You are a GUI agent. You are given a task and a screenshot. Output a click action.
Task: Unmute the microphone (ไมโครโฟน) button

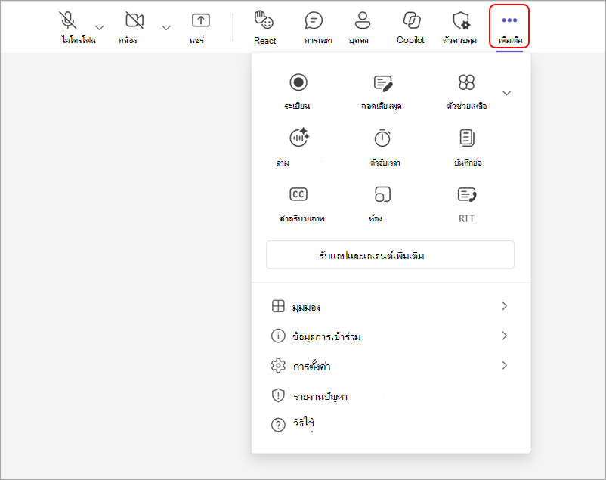click(x=68, y=20)
